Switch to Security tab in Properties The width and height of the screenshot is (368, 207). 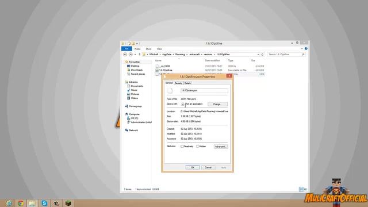179,83
